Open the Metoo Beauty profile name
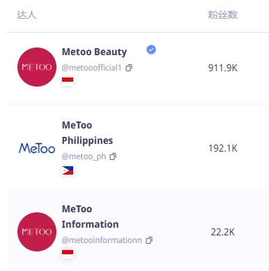Image resolution: width=269 pixels, height=271 pixels. 94,52
